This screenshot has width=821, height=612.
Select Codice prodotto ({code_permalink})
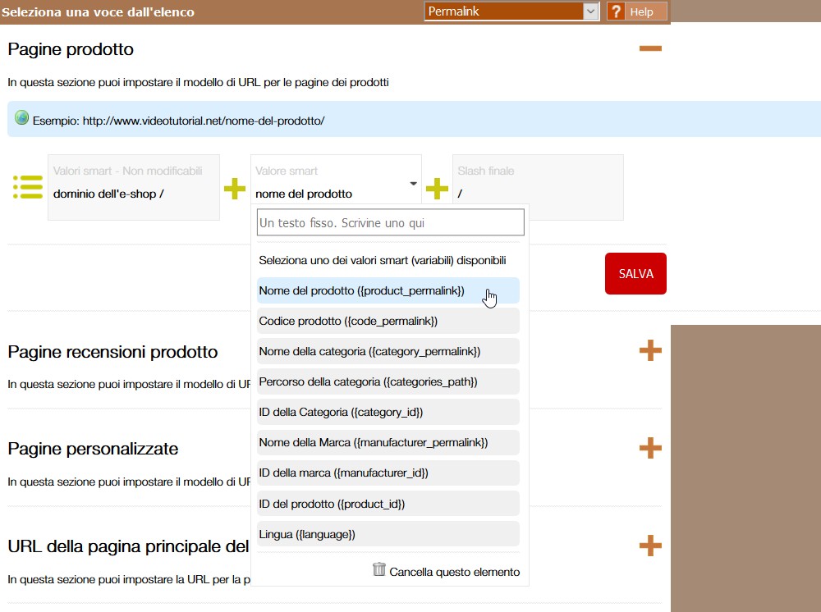pyautogui.click(x=388, y=321)
